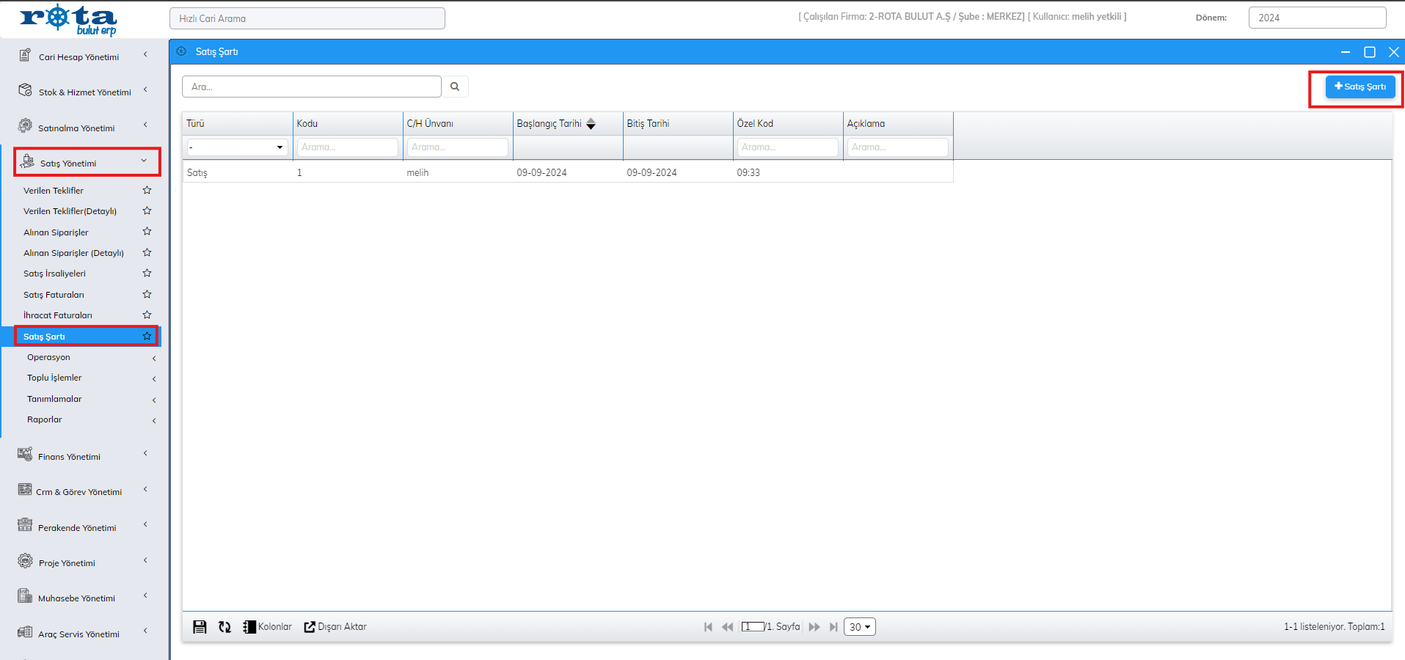Open Alınan Siparişler menu item
Viewport: 1405px width, 660px height.
[56, 232]
